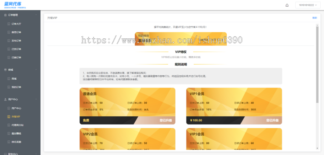
Task: Click the 邀友赚钱 sidebar icon
Action: [x=9, y=133]
